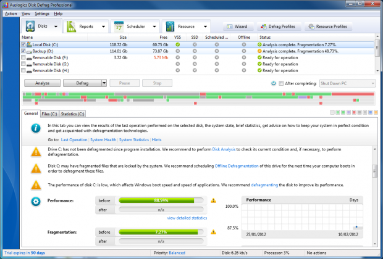Viewport: 383px width, 259px height.
Task: Click the VSS green check for Local Disk (C:)
Action: click(177, 44)
